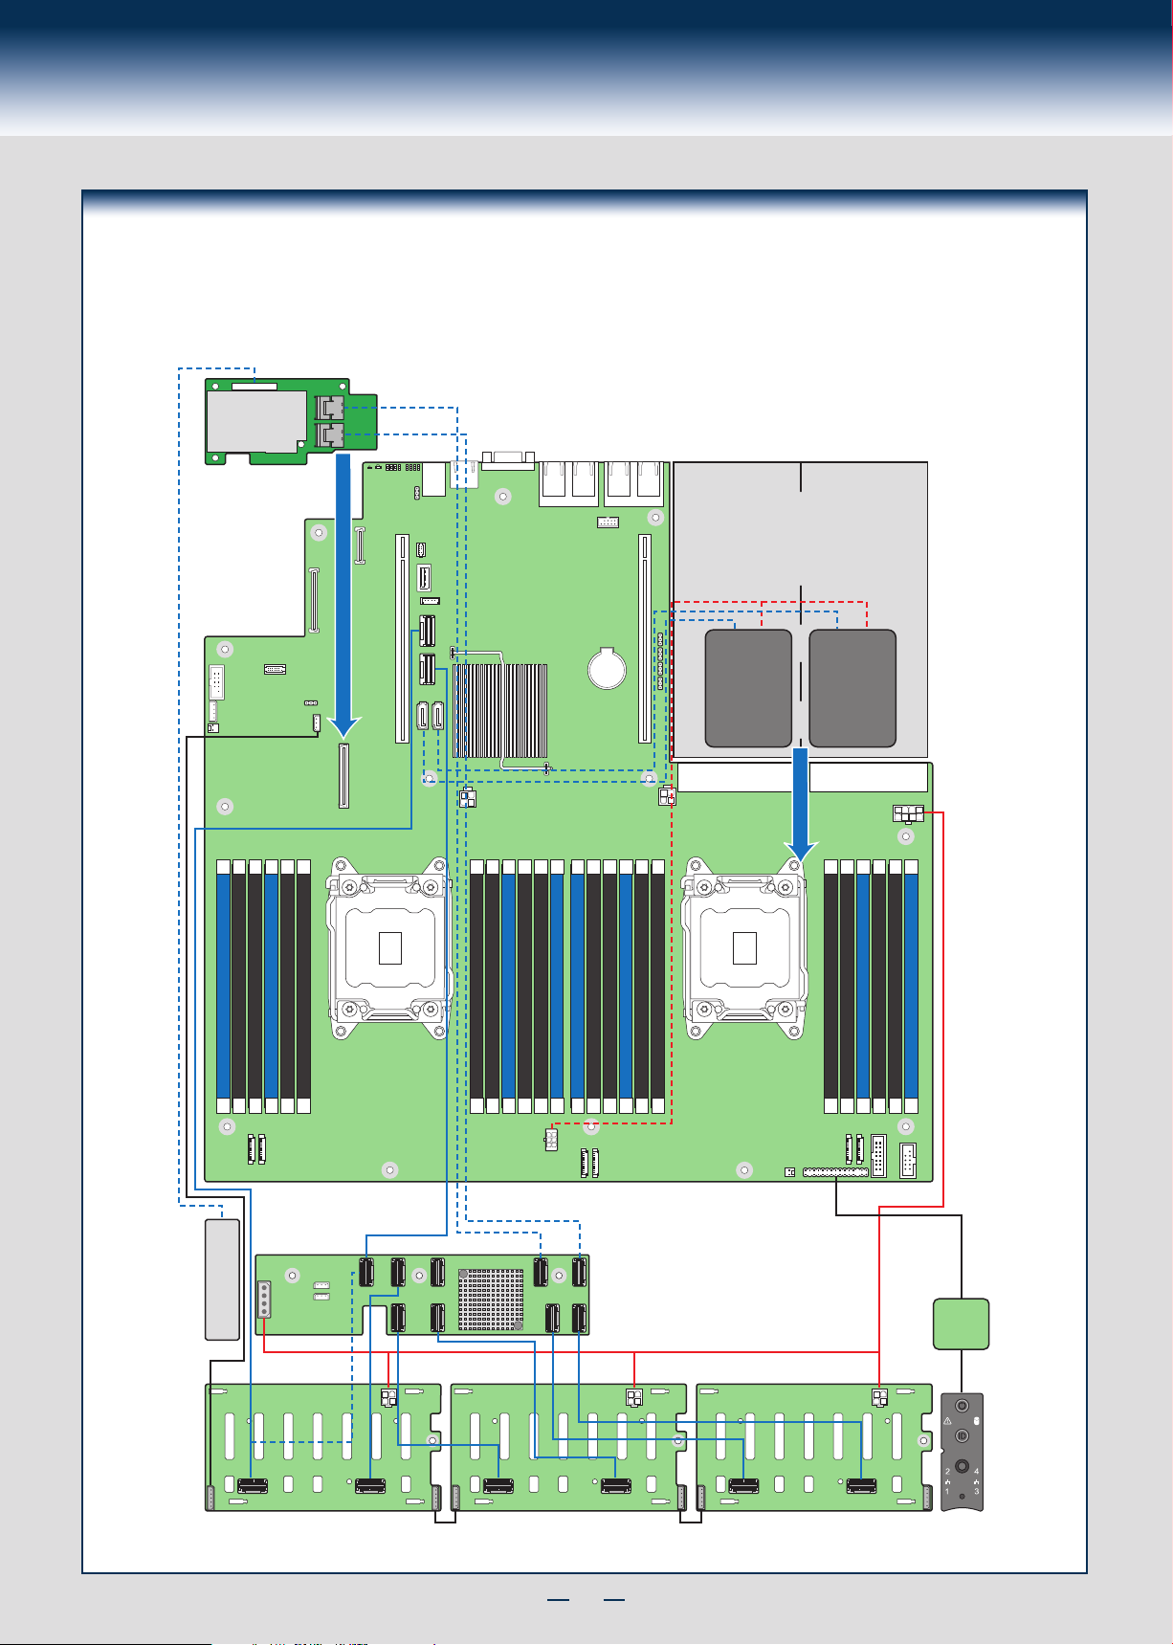This screenshot has width=1173, height=1645.
Task: Click the long riser slot right of the battery
Action: 644,638
